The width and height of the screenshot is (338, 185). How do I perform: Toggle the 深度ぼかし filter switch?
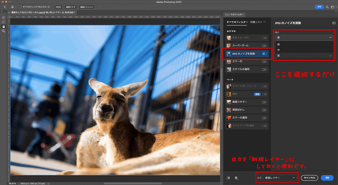[264, 110]
